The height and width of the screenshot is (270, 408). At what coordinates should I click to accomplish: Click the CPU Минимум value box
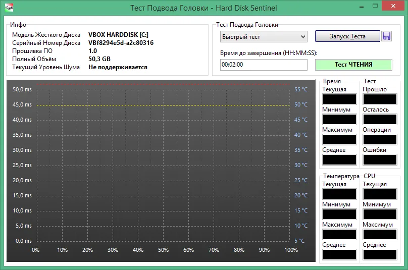[380, 214]
